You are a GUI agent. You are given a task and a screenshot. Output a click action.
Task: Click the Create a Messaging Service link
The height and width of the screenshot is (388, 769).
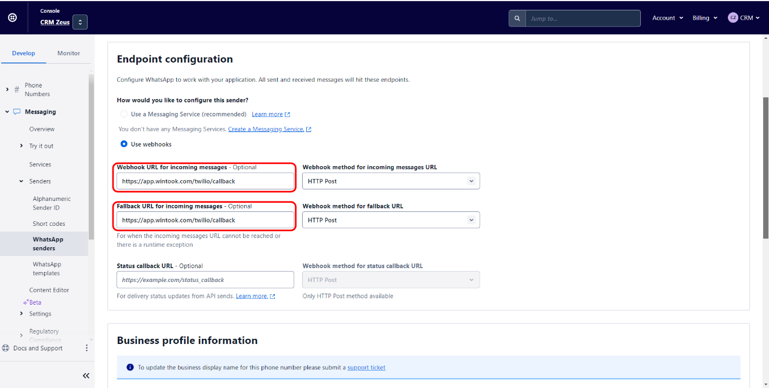coord(266,129)
